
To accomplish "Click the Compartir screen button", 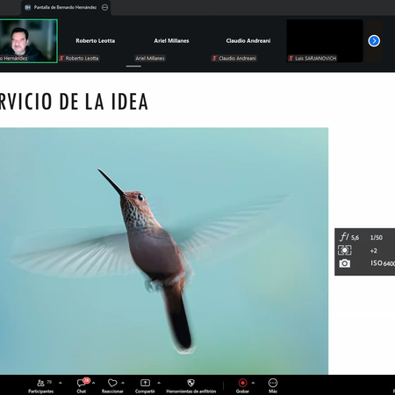I will 145,386.
